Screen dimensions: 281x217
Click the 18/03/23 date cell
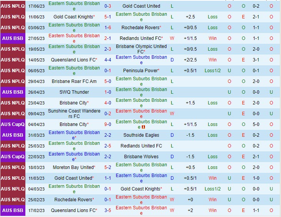pos(37,167)
